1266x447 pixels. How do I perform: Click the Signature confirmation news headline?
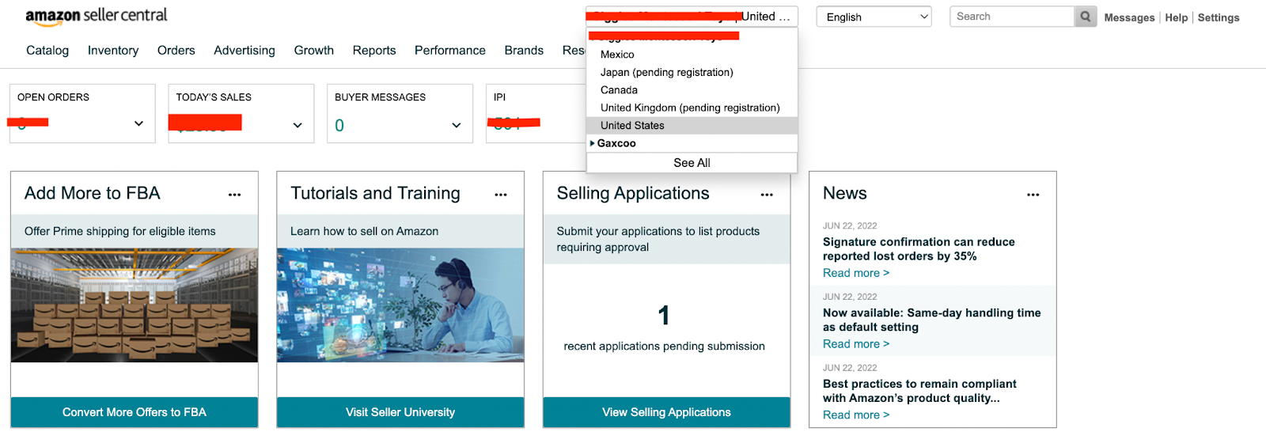click(x=919, y=249)
